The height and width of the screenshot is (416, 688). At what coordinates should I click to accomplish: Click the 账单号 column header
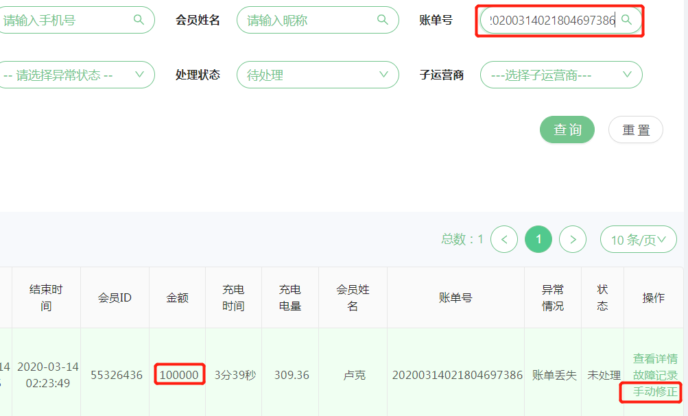pos(456,298)
